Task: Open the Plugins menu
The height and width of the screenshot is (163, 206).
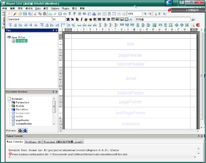Action: pyautogui.click(x=65, y=9)
